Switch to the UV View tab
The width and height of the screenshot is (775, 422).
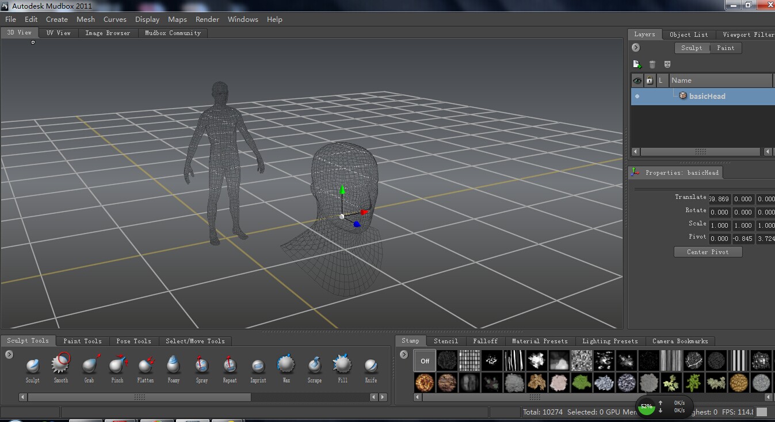coord(59,33)
